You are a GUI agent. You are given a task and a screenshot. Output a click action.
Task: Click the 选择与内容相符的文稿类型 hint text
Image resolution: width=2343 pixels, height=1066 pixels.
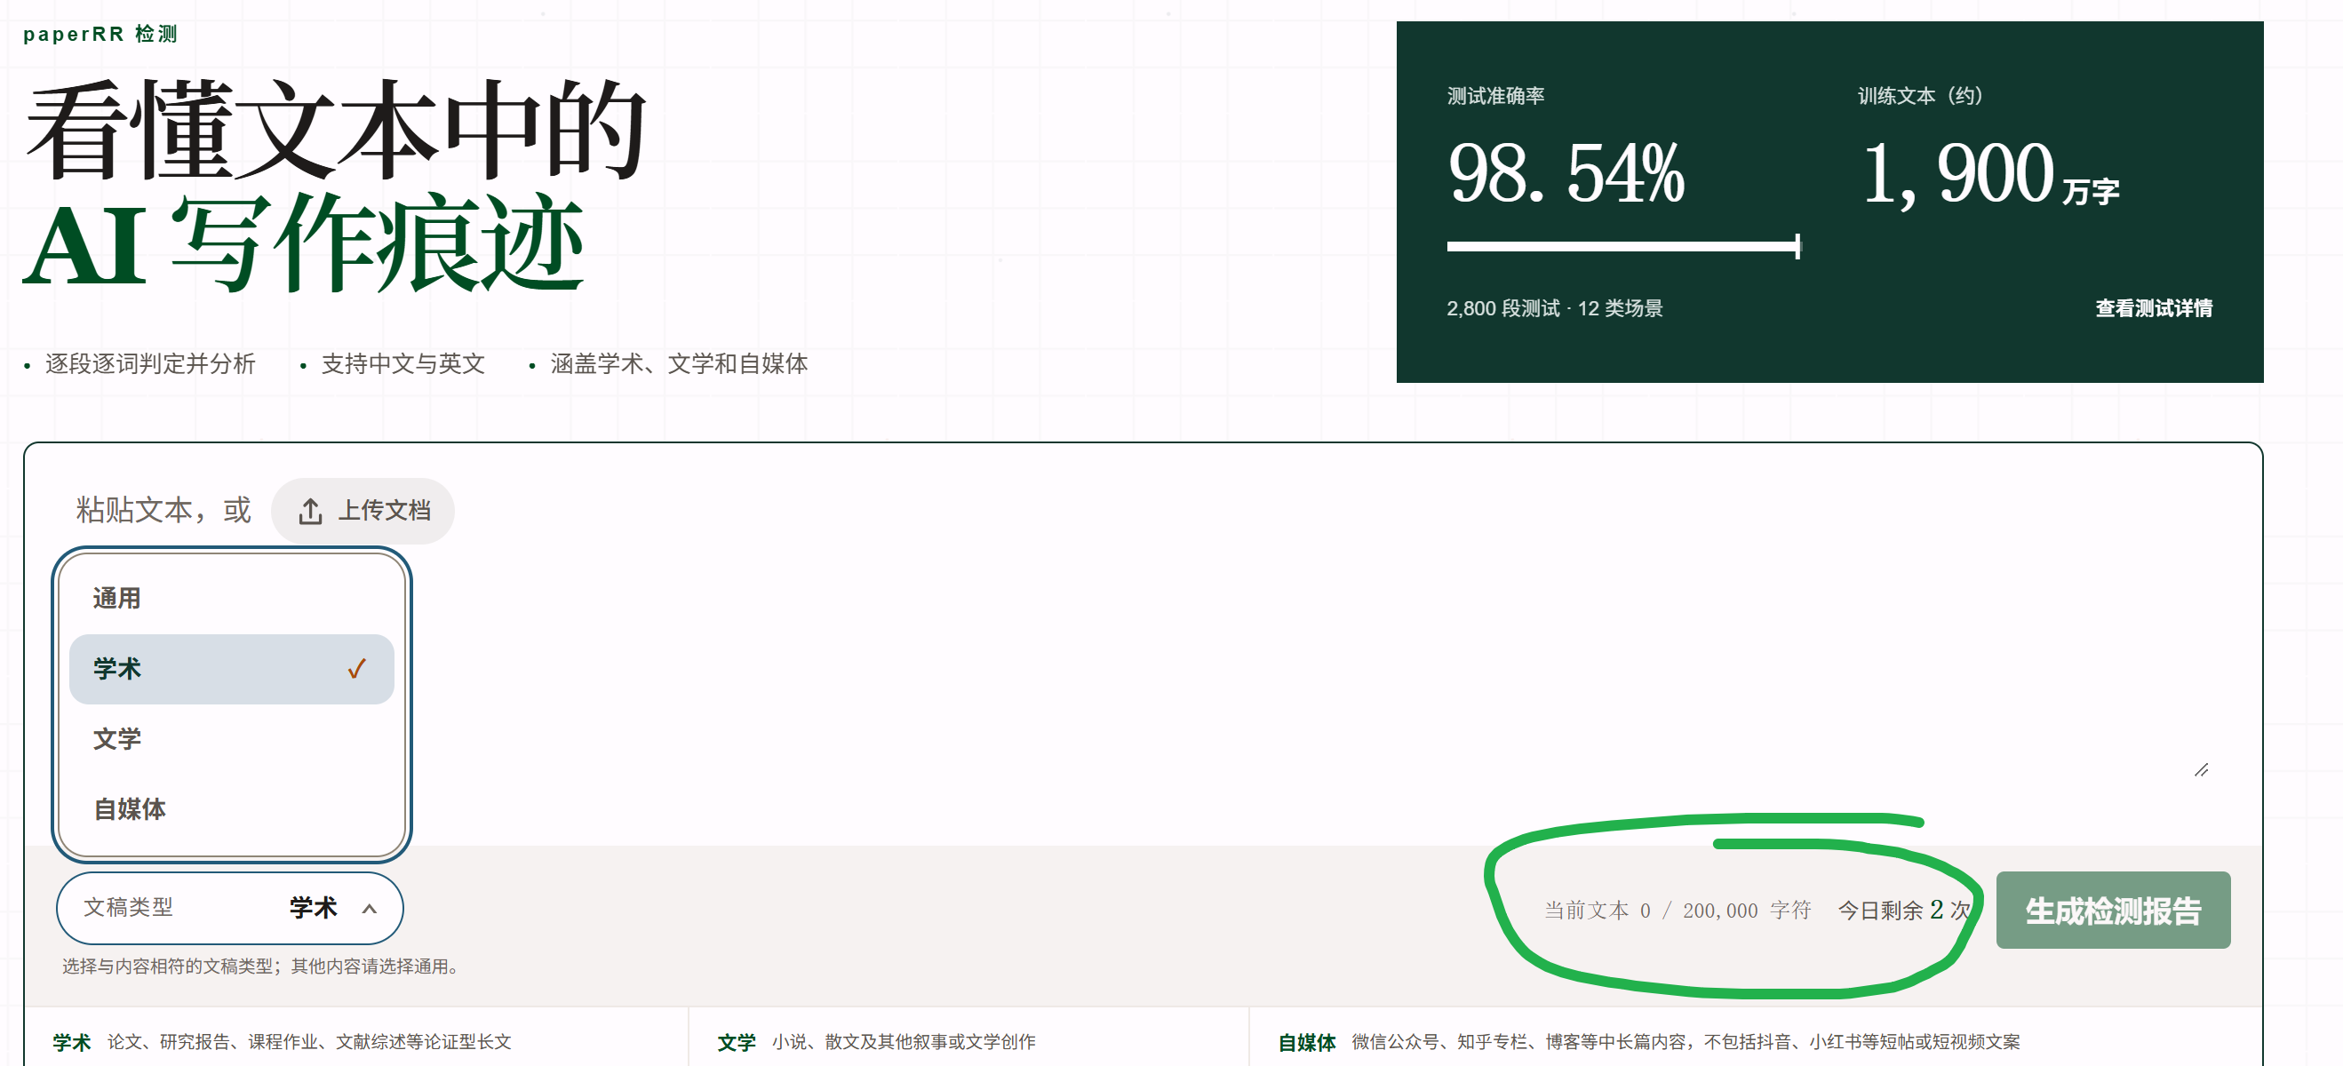coord(261,966)
